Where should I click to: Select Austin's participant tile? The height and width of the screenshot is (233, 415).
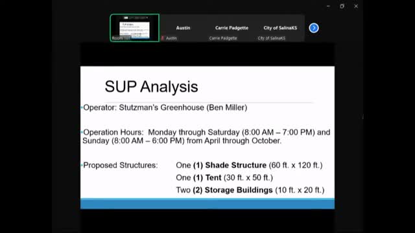point(183,28)
